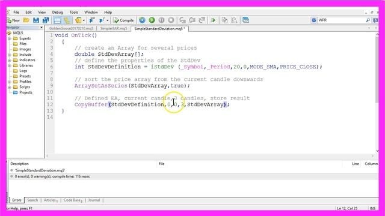Open the Tools menu
Viewport: 385px width, 216px height.
(x=73, y=12)
